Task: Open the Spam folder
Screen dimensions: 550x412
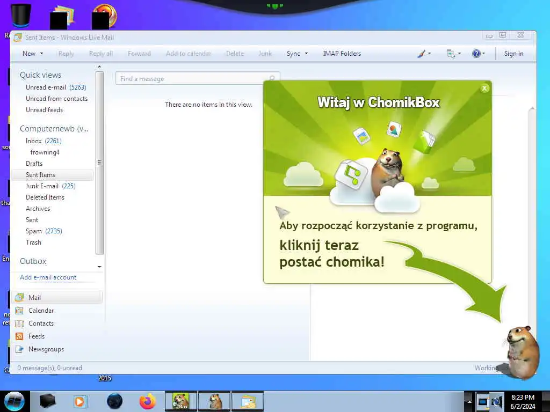Action: click(x=44, y=231)
